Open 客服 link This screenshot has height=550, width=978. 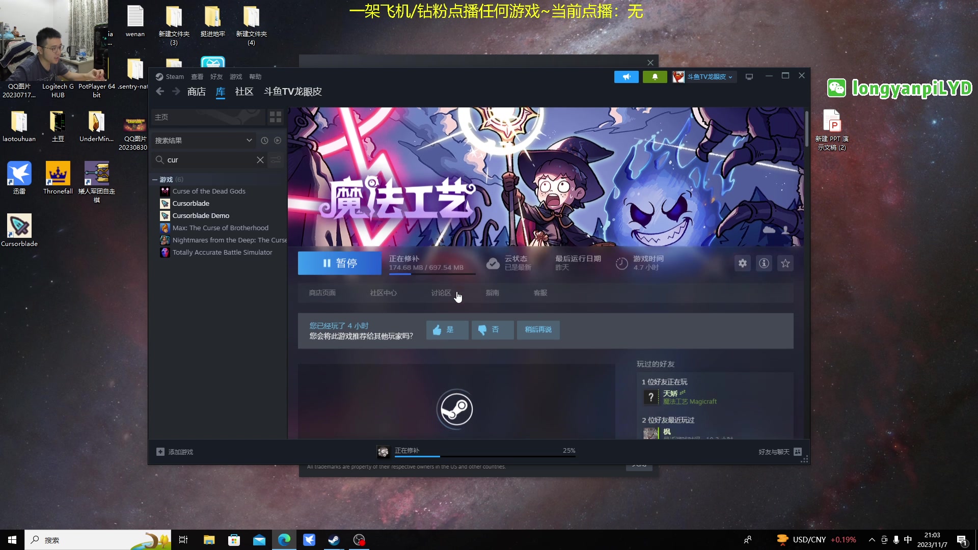click(x=540, y=293)
